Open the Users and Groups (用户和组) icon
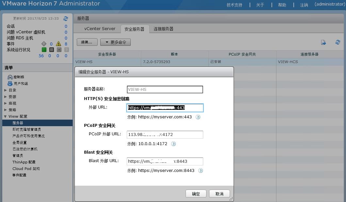The image size is (346, 202). 10,83
